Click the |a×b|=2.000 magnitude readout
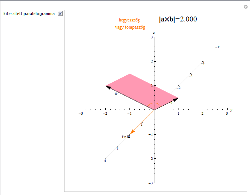Viewport: 251px width, 196px height. point(178,20)
